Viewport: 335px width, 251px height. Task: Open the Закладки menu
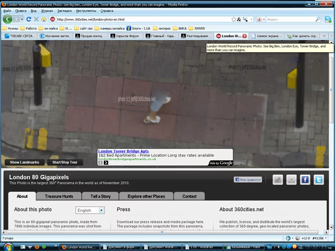(64, 10)
